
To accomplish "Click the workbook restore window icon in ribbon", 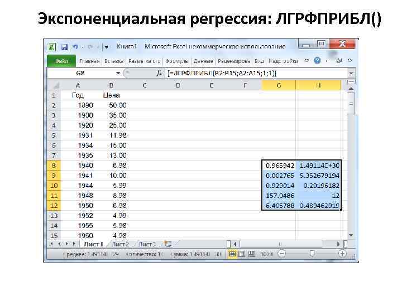I will click(339, 61).
